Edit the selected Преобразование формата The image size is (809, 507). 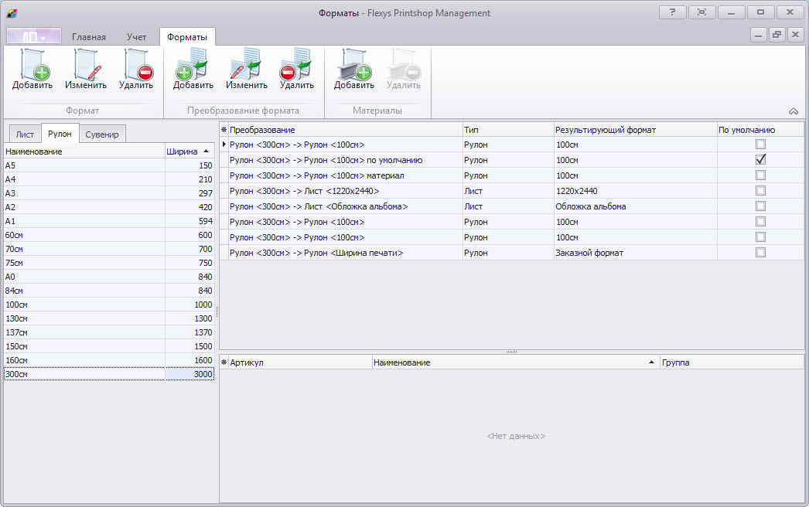click(246, 70)
